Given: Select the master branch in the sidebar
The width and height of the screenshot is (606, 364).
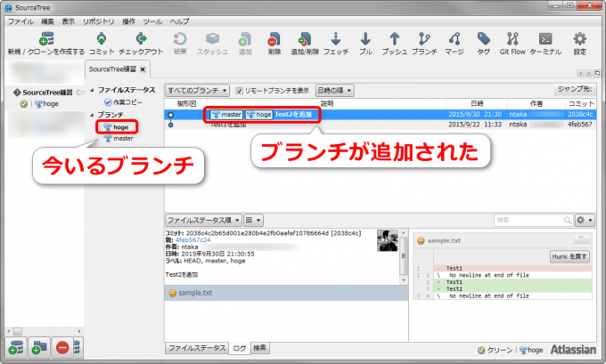Looking at the screenshot, I should tap(119, 138).
